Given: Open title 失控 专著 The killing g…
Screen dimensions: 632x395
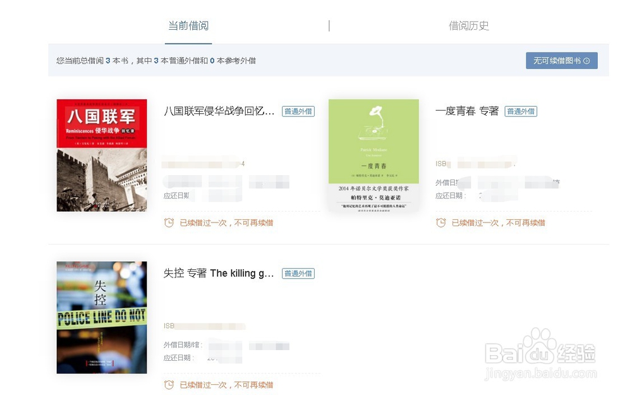Looking at the screenshot, I should point(219,273).
